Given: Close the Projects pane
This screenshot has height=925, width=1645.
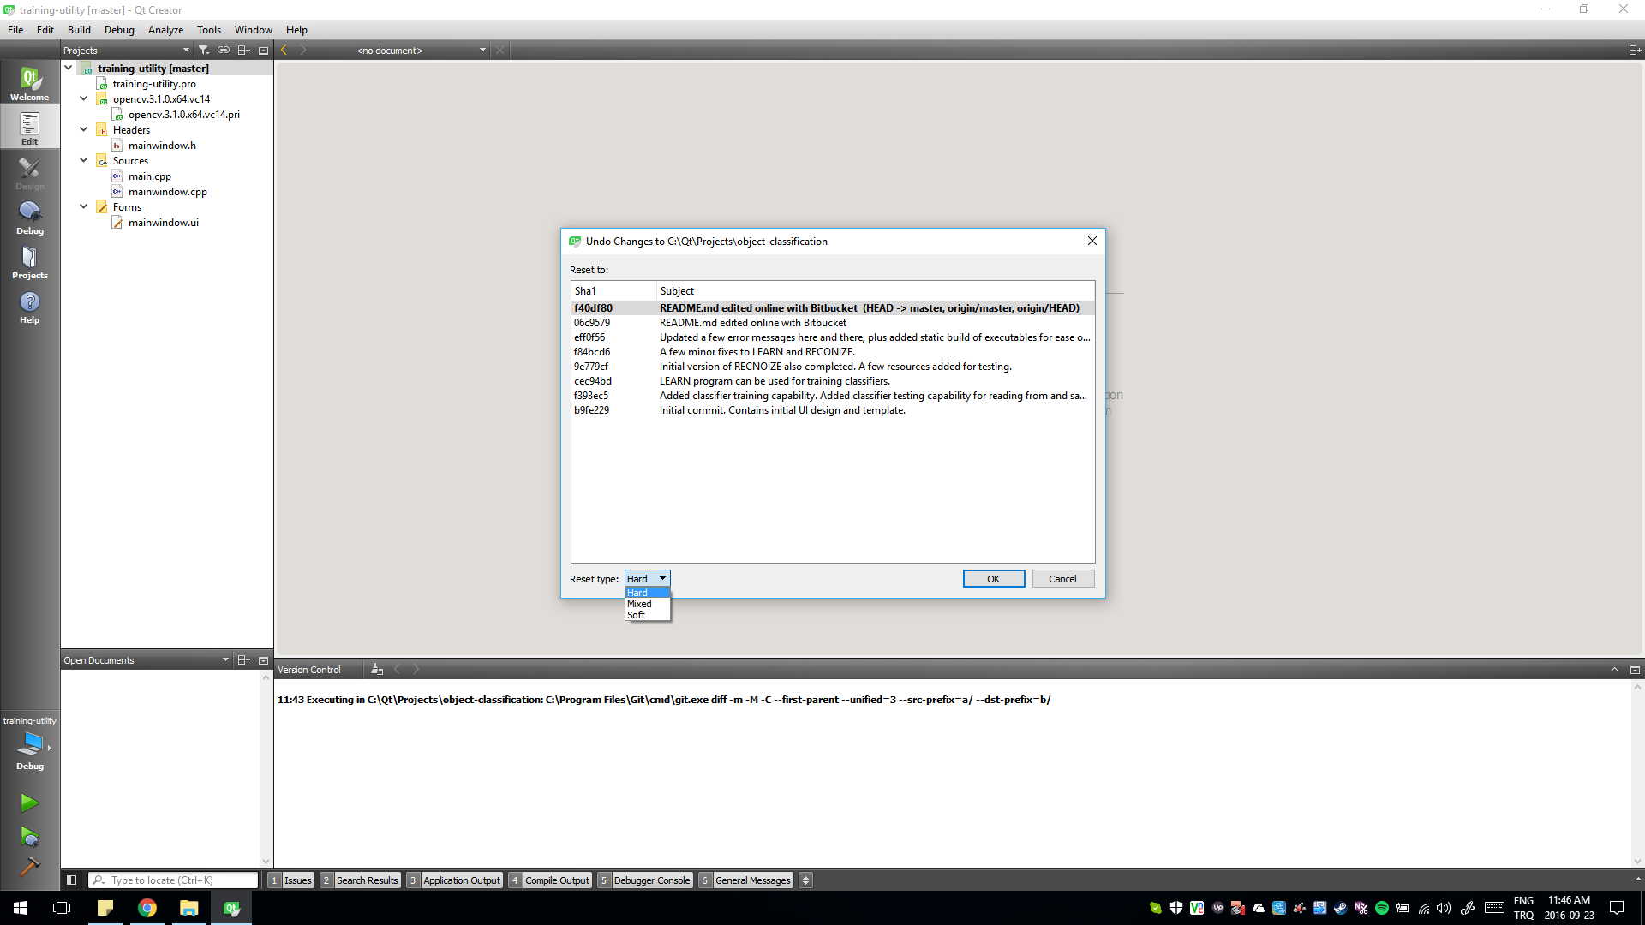Looking at the screenshot, I should pos(264,51).
